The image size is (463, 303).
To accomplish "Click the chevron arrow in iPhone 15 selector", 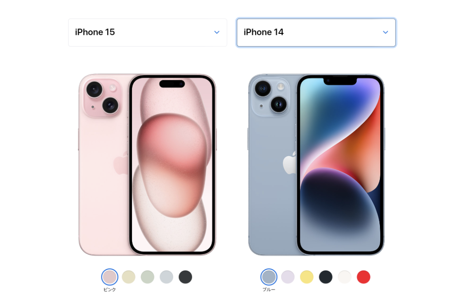I will 217,32.
